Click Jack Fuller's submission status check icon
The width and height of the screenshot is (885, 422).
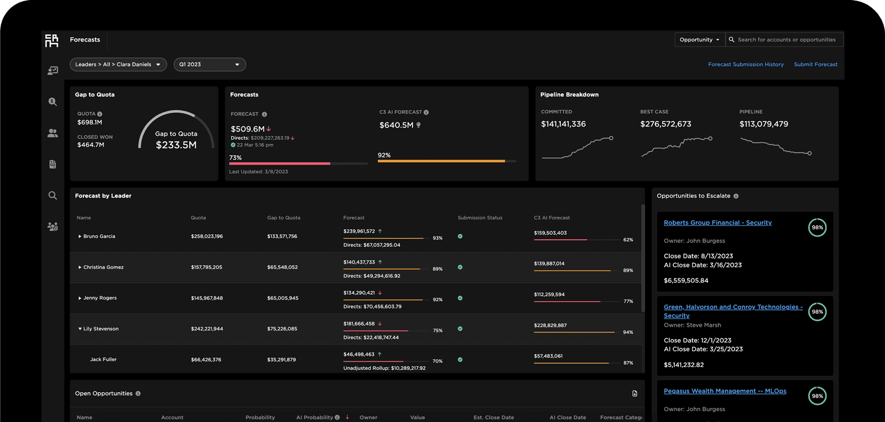click(460, 360)
